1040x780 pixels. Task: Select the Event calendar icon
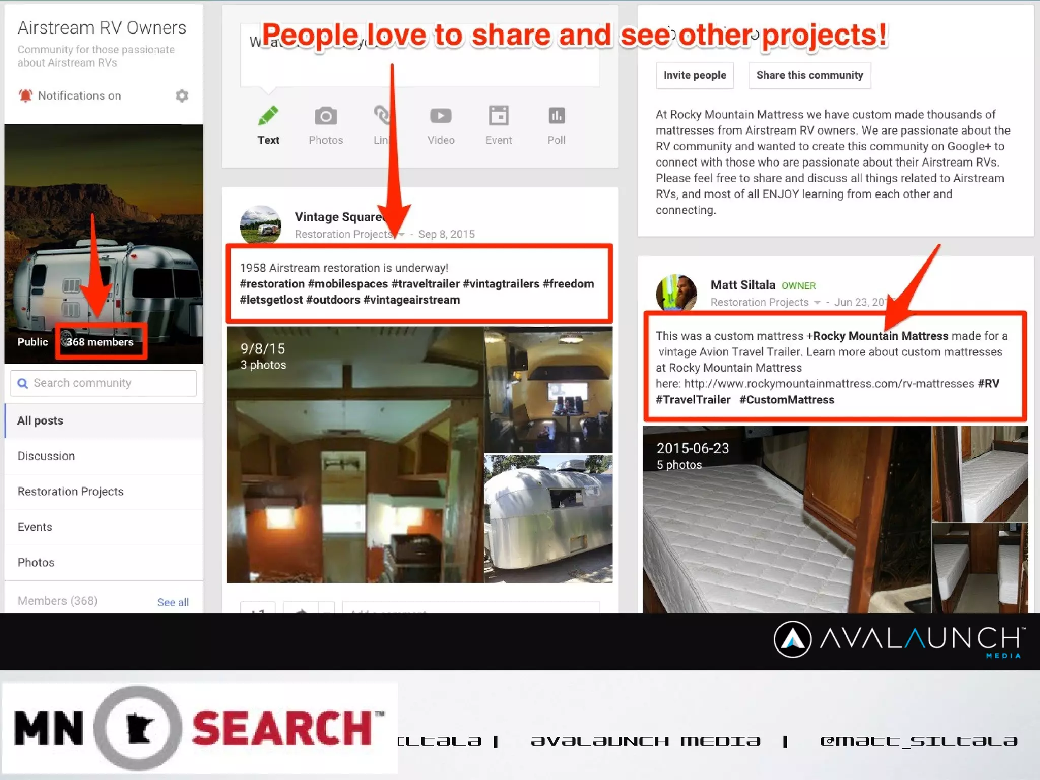[499, 116]
